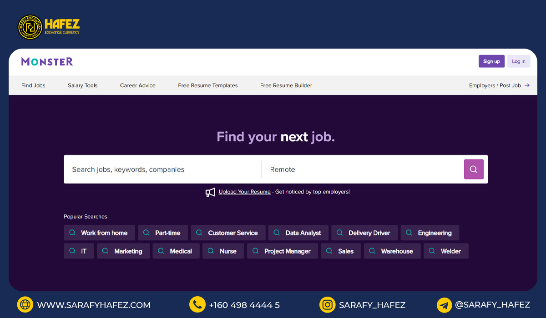Image resolution: width=546 pixels, height=318 pixels.
Task: Focus the job keywords search field
Action: [162, 169]
